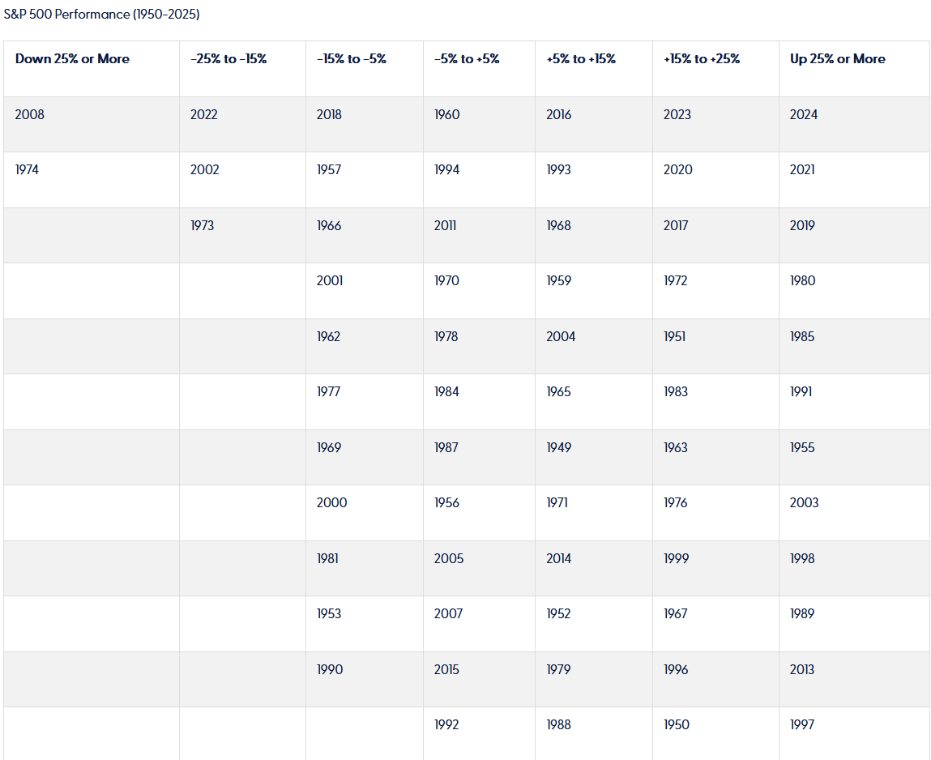Select the 2008 cell in the table
Viewport: 931px width, 760px height.
click(x=30, y=115)
